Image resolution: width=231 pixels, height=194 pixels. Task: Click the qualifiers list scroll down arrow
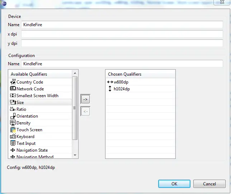pos(75,155)
